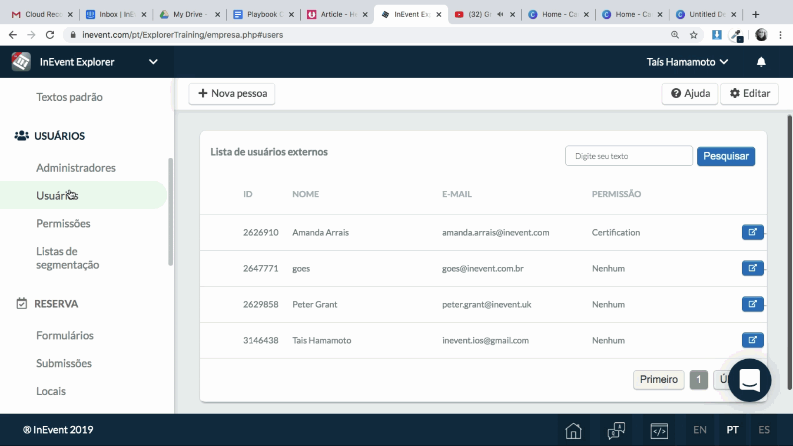Click the pen extension icon in toolbar
The height and width of the screenshot is (446, 793).
pos(736,36)
